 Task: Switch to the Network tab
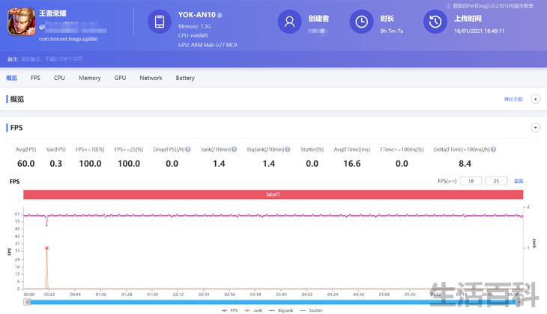[151, 78]
